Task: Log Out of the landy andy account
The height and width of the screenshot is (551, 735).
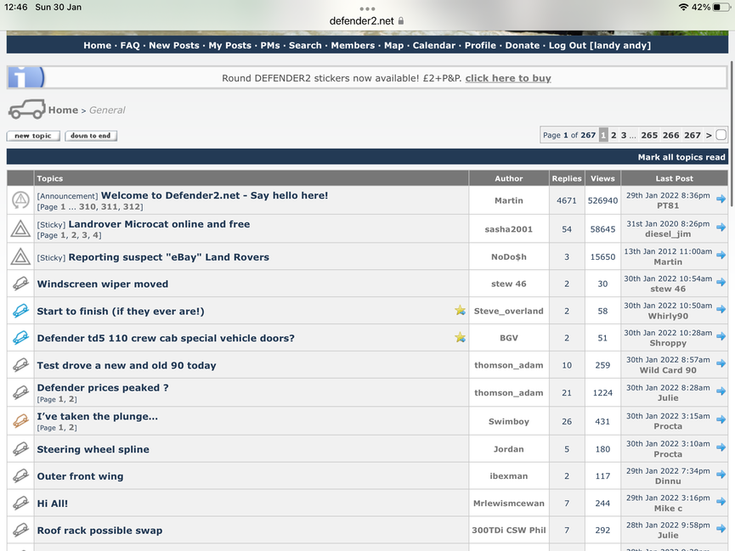Action: coord(600,46)
